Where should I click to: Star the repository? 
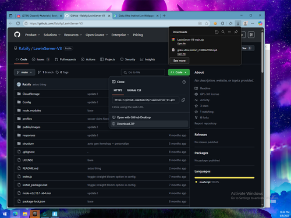coord(246,48)
